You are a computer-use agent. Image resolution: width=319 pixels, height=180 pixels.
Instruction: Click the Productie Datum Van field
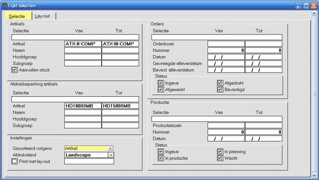[x=226, y=138]
